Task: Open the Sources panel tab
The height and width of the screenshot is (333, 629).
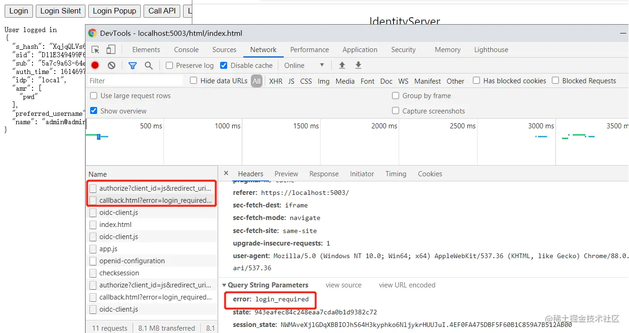Action: pos(224,50)
